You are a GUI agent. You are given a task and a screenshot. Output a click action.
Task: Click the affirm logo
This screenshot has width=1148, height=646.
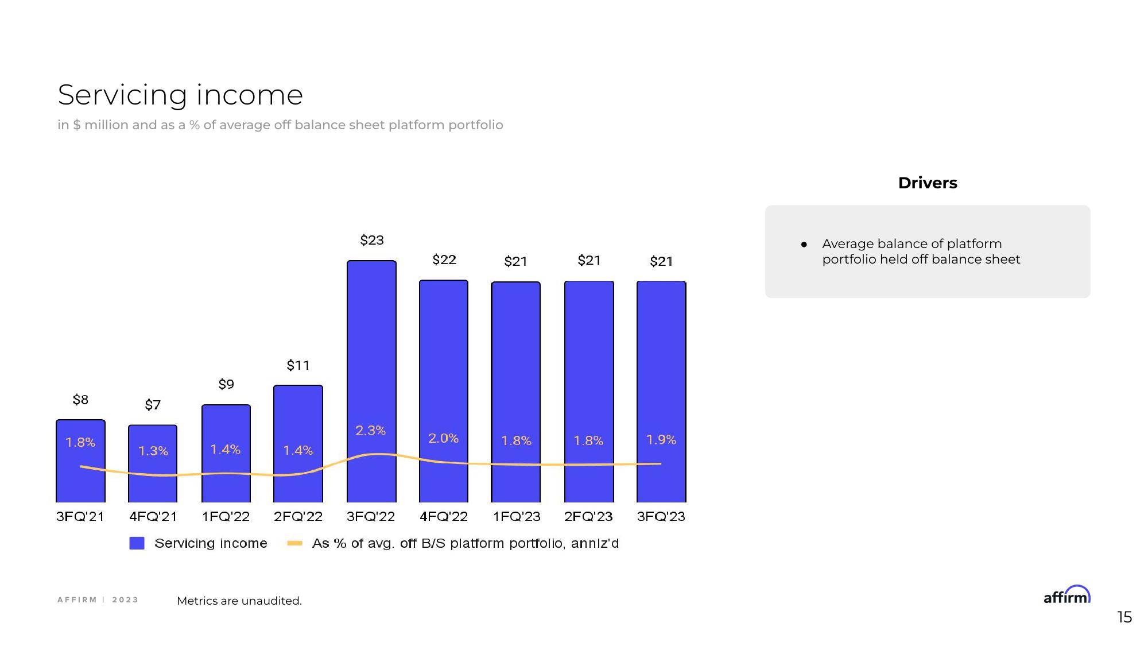click(x=1066, y=594)
